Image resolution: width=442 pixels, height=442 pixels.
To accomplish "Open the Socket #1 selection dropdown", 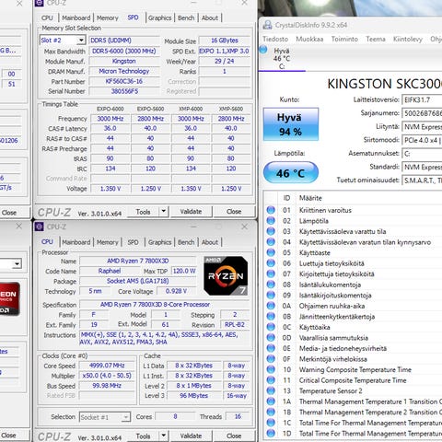I will pos(125,417).
